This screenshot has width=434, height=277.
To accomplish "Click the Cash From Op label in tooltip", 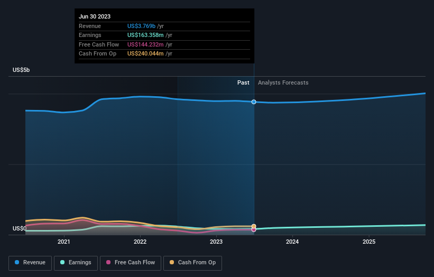I will [x=97, y=54].
